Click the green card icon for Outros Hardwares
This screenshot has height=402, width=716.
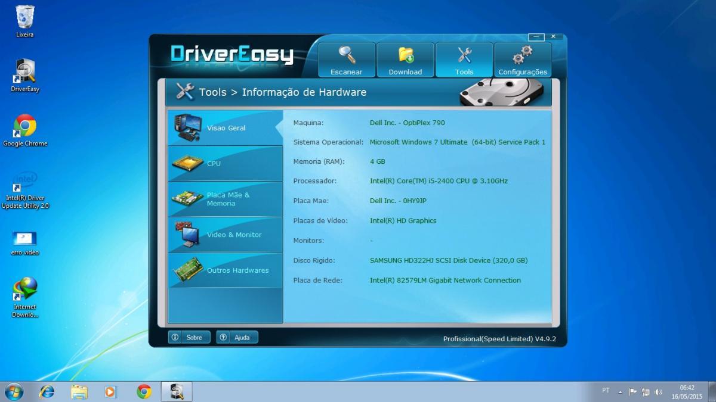[187, 270]
